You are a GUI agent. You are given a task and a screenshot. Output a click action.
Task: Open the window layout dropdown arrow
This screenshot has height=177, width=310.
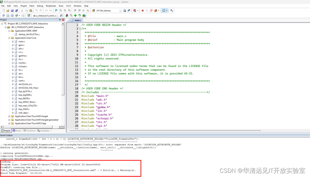point(167,11)
